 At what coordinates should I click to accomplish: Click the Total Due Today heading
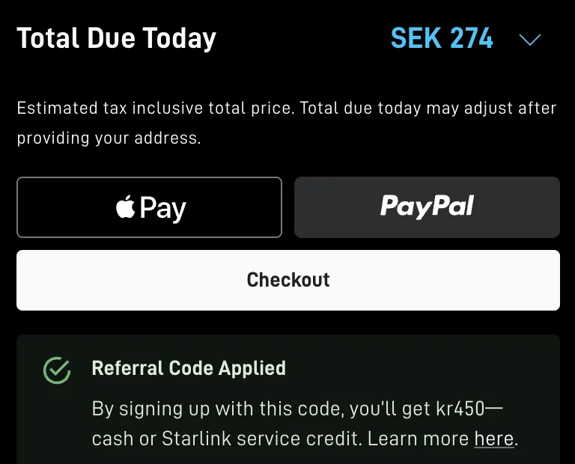pos(117,38)
